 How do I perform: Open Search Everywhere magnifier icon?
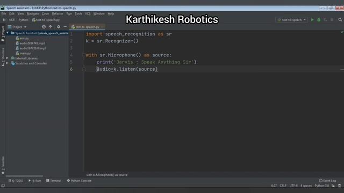[340, 20]
